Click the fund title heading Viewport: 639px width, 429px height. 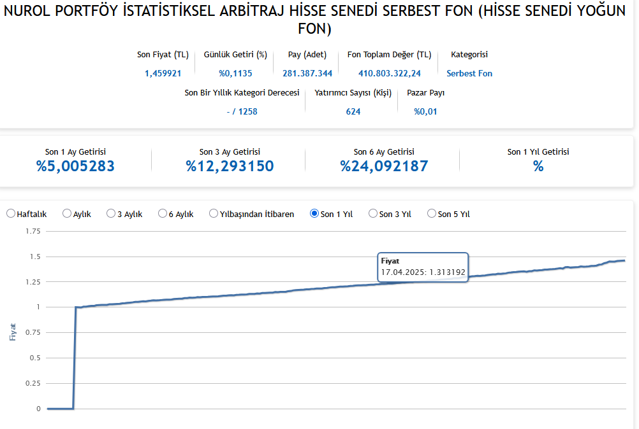pyautogui.click(x=315, y=20)
